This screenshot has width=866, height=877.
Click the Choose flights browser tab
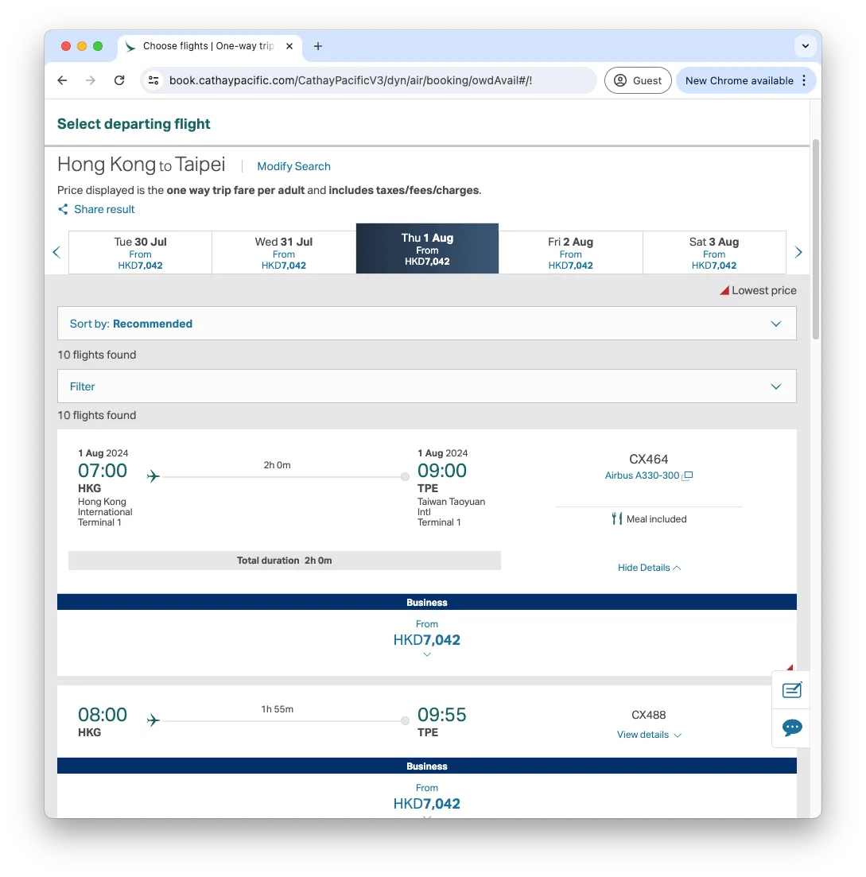coord(210,46)
